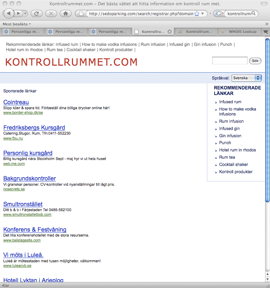The width and height of the screenshot is (270, 288).
Task: Click the Stop loading button
Action: [51, 14]
